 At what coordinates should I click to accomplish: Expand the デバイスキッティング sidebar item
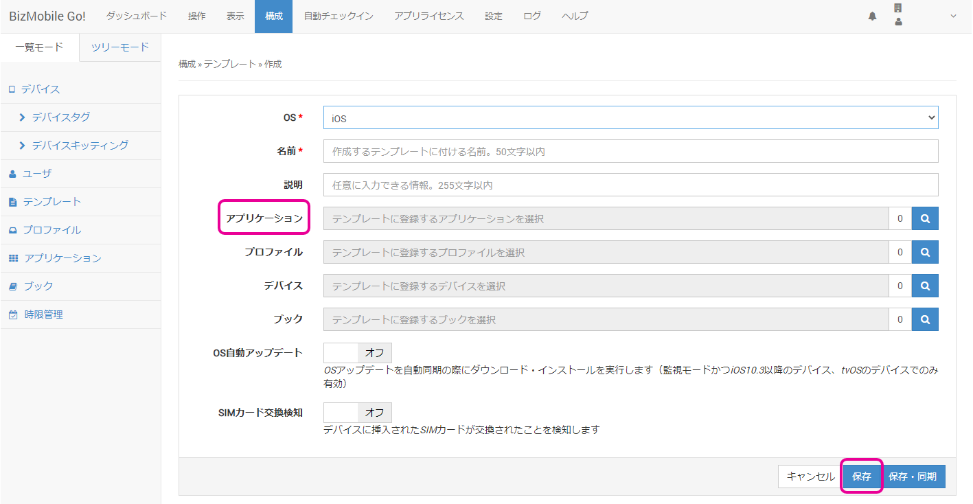click(80, 146)
